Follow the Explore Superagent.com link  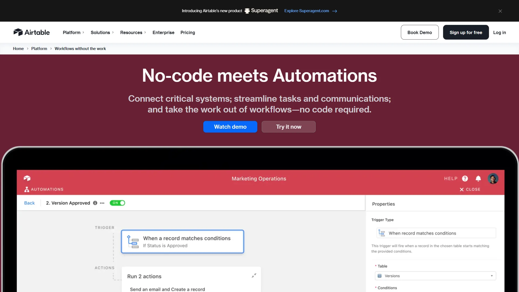click(x=307, y=11)
